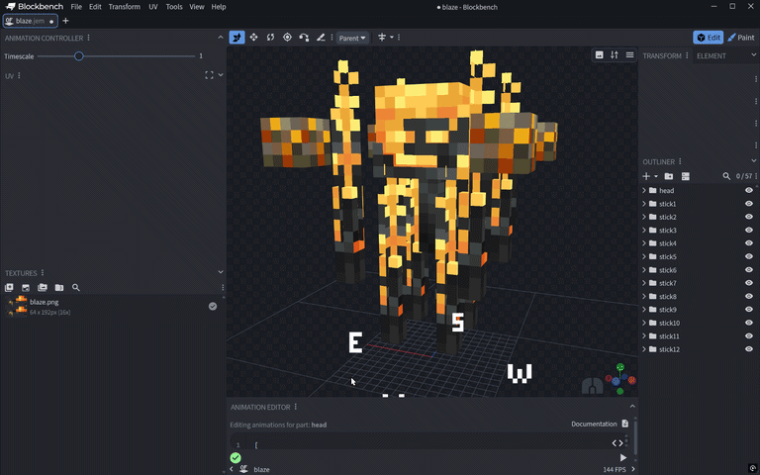Click the Animation Controller options dots
The image size is (760, 475).
tap(89, 38)
